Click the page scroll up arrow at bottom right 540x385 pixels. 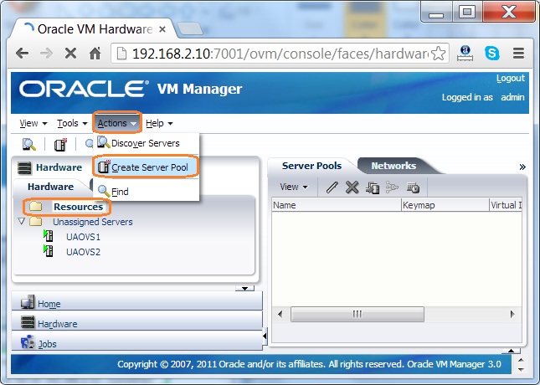coord(521,360)
